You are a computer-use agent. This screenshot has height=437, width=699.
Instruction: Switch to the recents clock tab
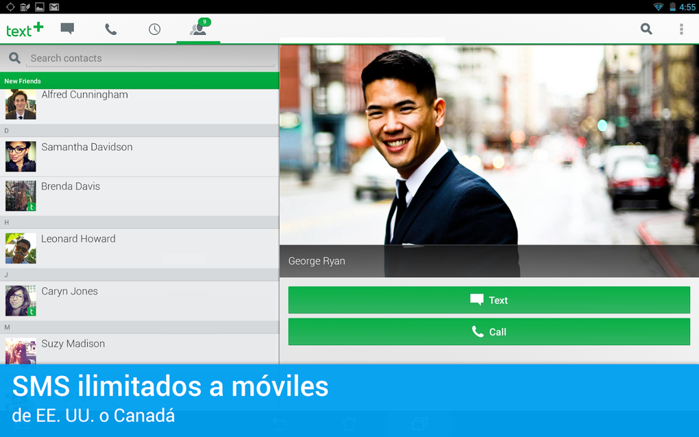tap(154, 29)
